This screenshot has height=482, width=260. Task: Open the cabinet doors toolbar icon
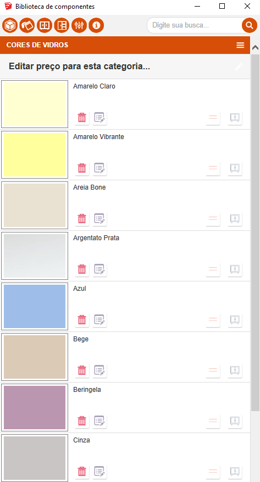pyautogui.click(x=45, y=25)
